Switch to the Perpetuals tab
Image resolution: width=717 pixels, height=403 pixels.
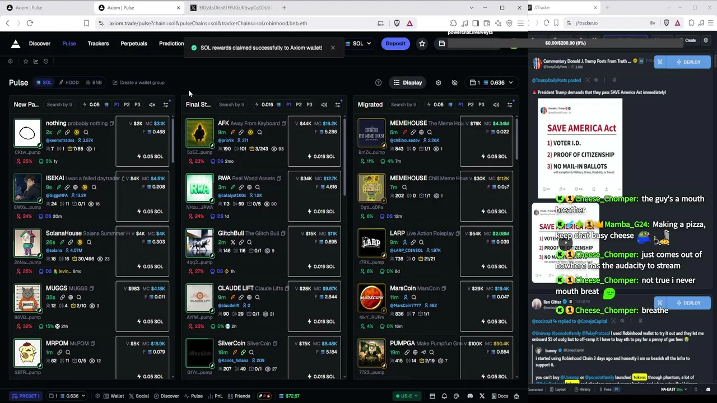134,44
